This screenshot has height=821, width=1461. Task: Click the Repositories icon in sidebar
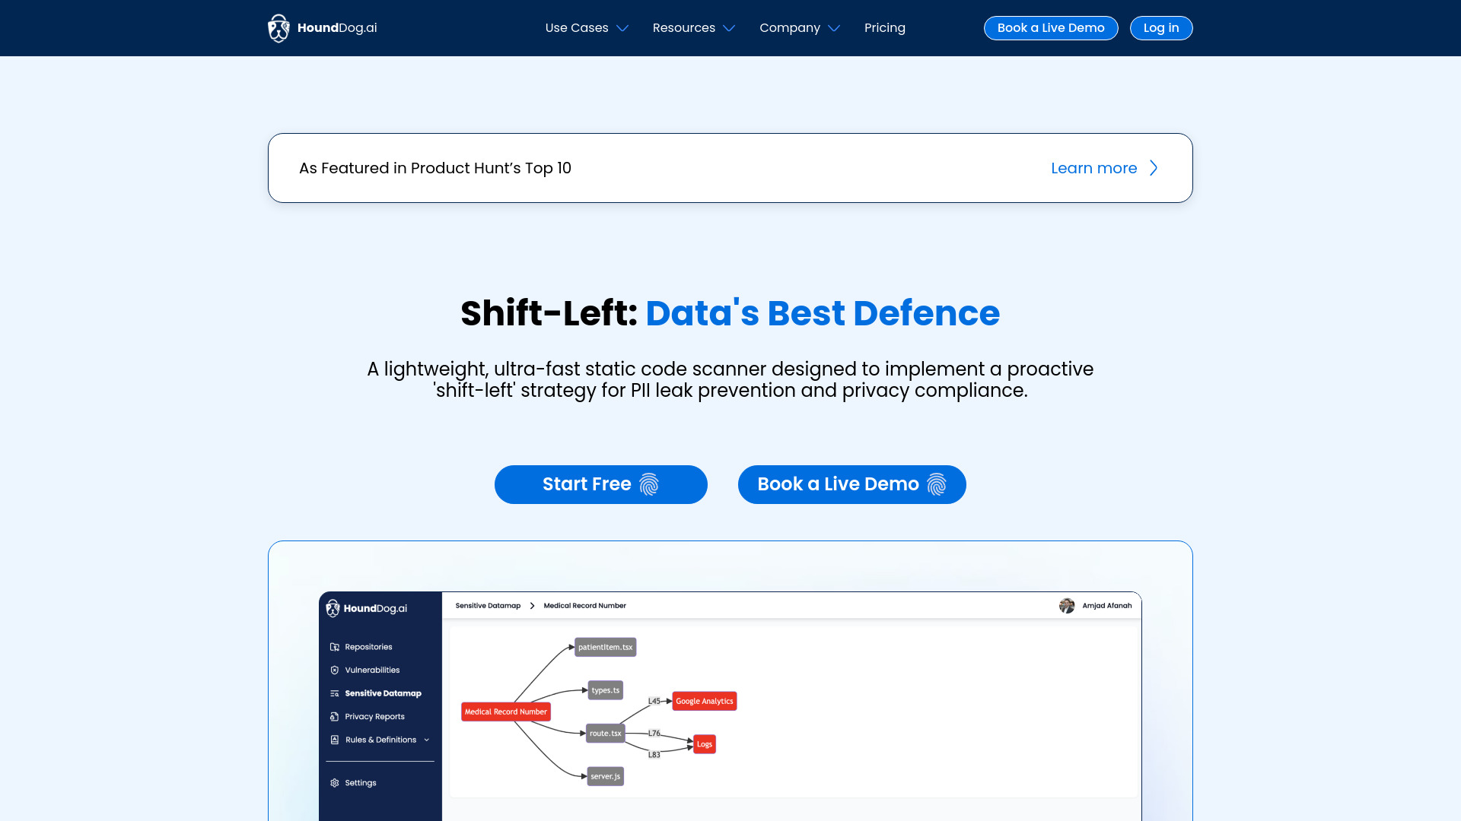point(335,647)
